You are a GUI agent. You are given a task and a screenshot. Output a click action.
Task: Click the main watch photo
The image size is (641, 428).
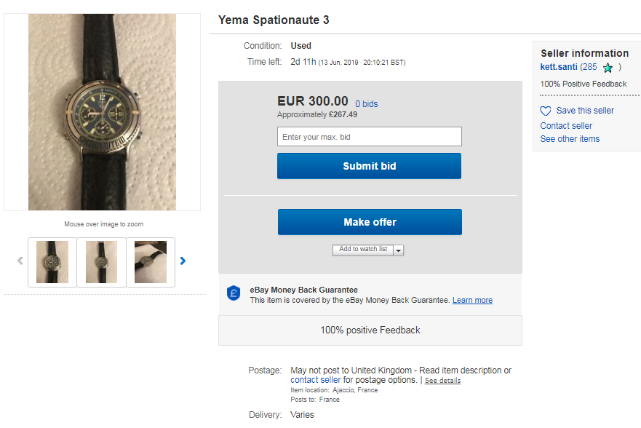[102, 112]
